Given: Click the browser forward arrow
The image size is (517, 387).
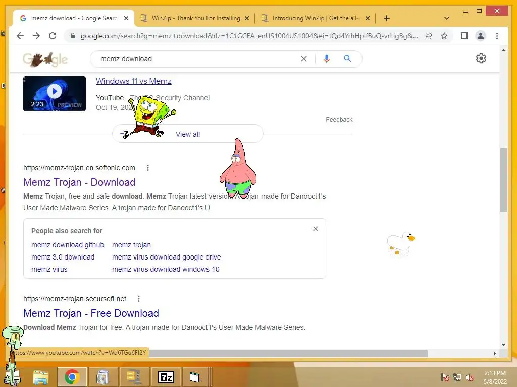Looking at the screenshot, I should click(x=36, y=36).
